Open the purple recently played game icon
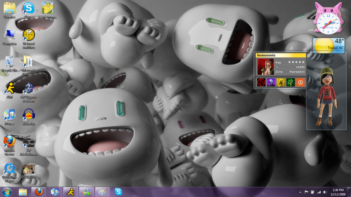This screenshot has height=197, width=351. point(271,82)
